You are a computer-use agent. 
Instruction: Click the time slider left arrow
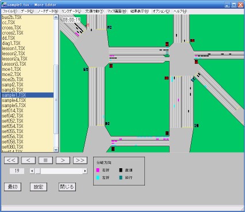tap(32, 171)
